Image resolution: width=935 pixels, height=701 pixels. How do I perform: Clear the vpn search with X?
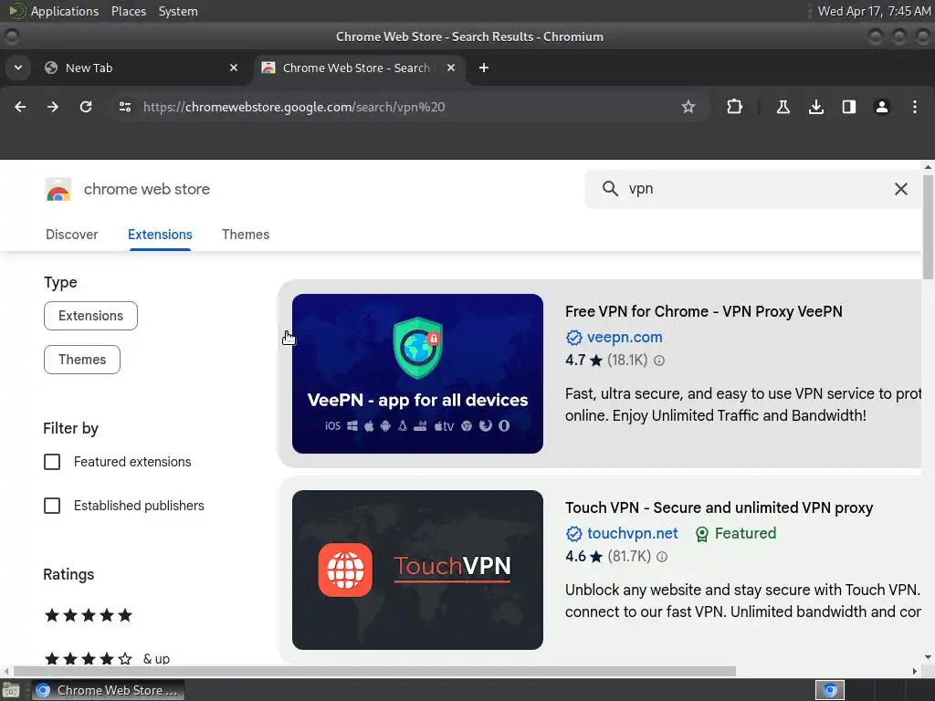click(x=901, y=189)
